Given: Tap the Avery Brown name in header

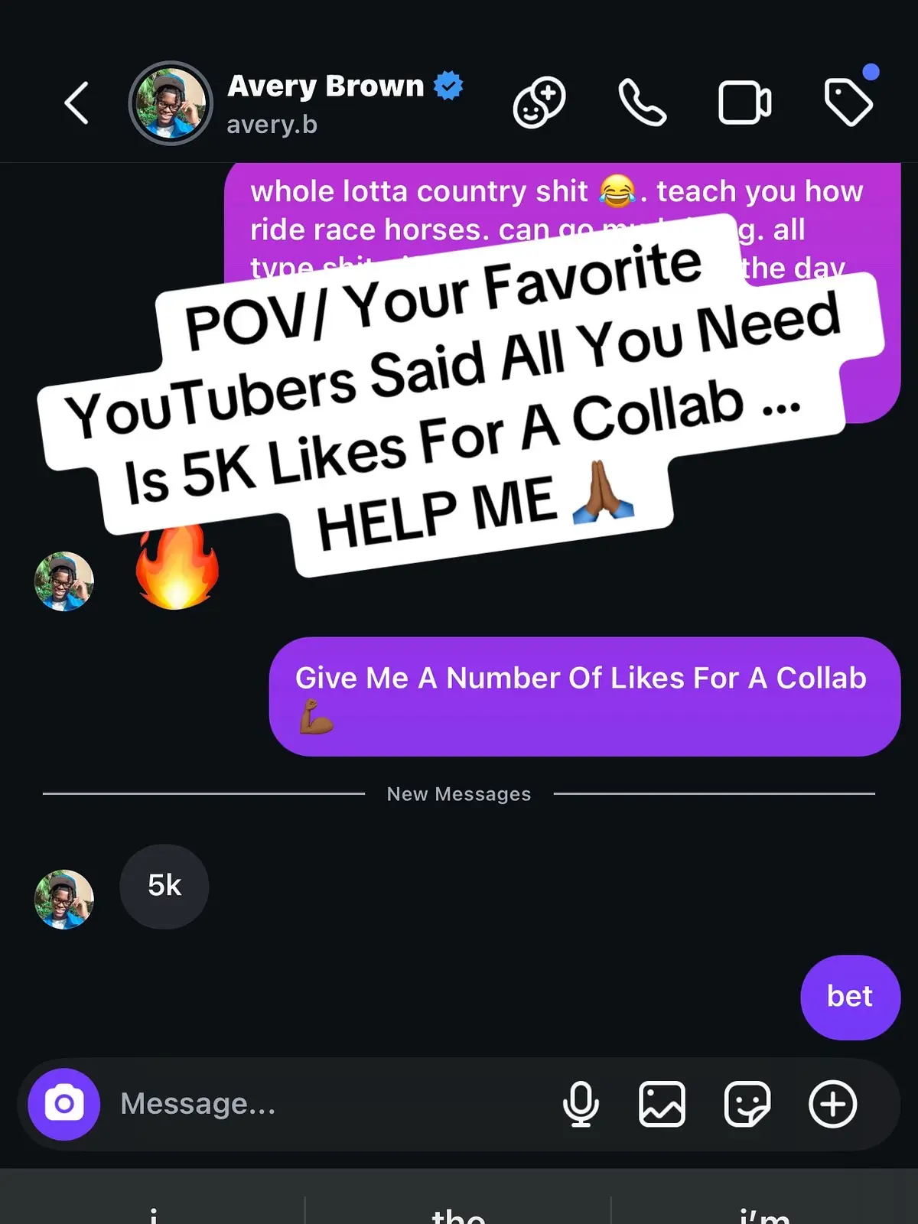Looking at the screenshot, I should [x=326, y=86].
